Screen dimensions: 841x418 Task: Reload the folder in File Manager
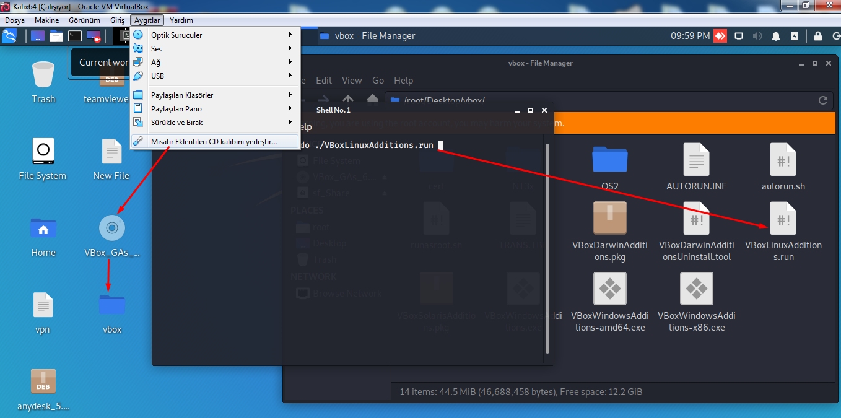tap(823, 100)
